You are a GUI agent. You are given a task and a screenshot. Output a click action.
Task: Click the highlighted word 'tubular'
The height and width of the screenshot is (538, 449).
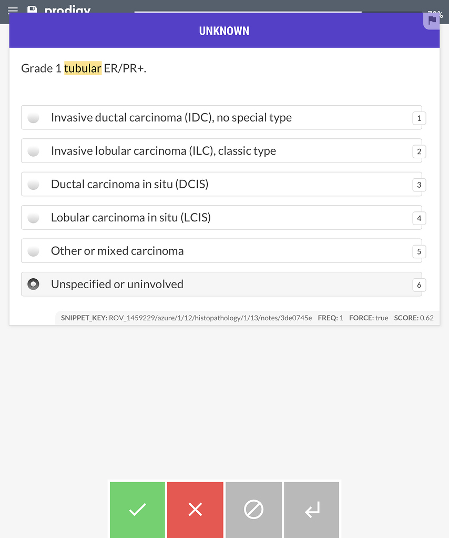tap(83, 68)
